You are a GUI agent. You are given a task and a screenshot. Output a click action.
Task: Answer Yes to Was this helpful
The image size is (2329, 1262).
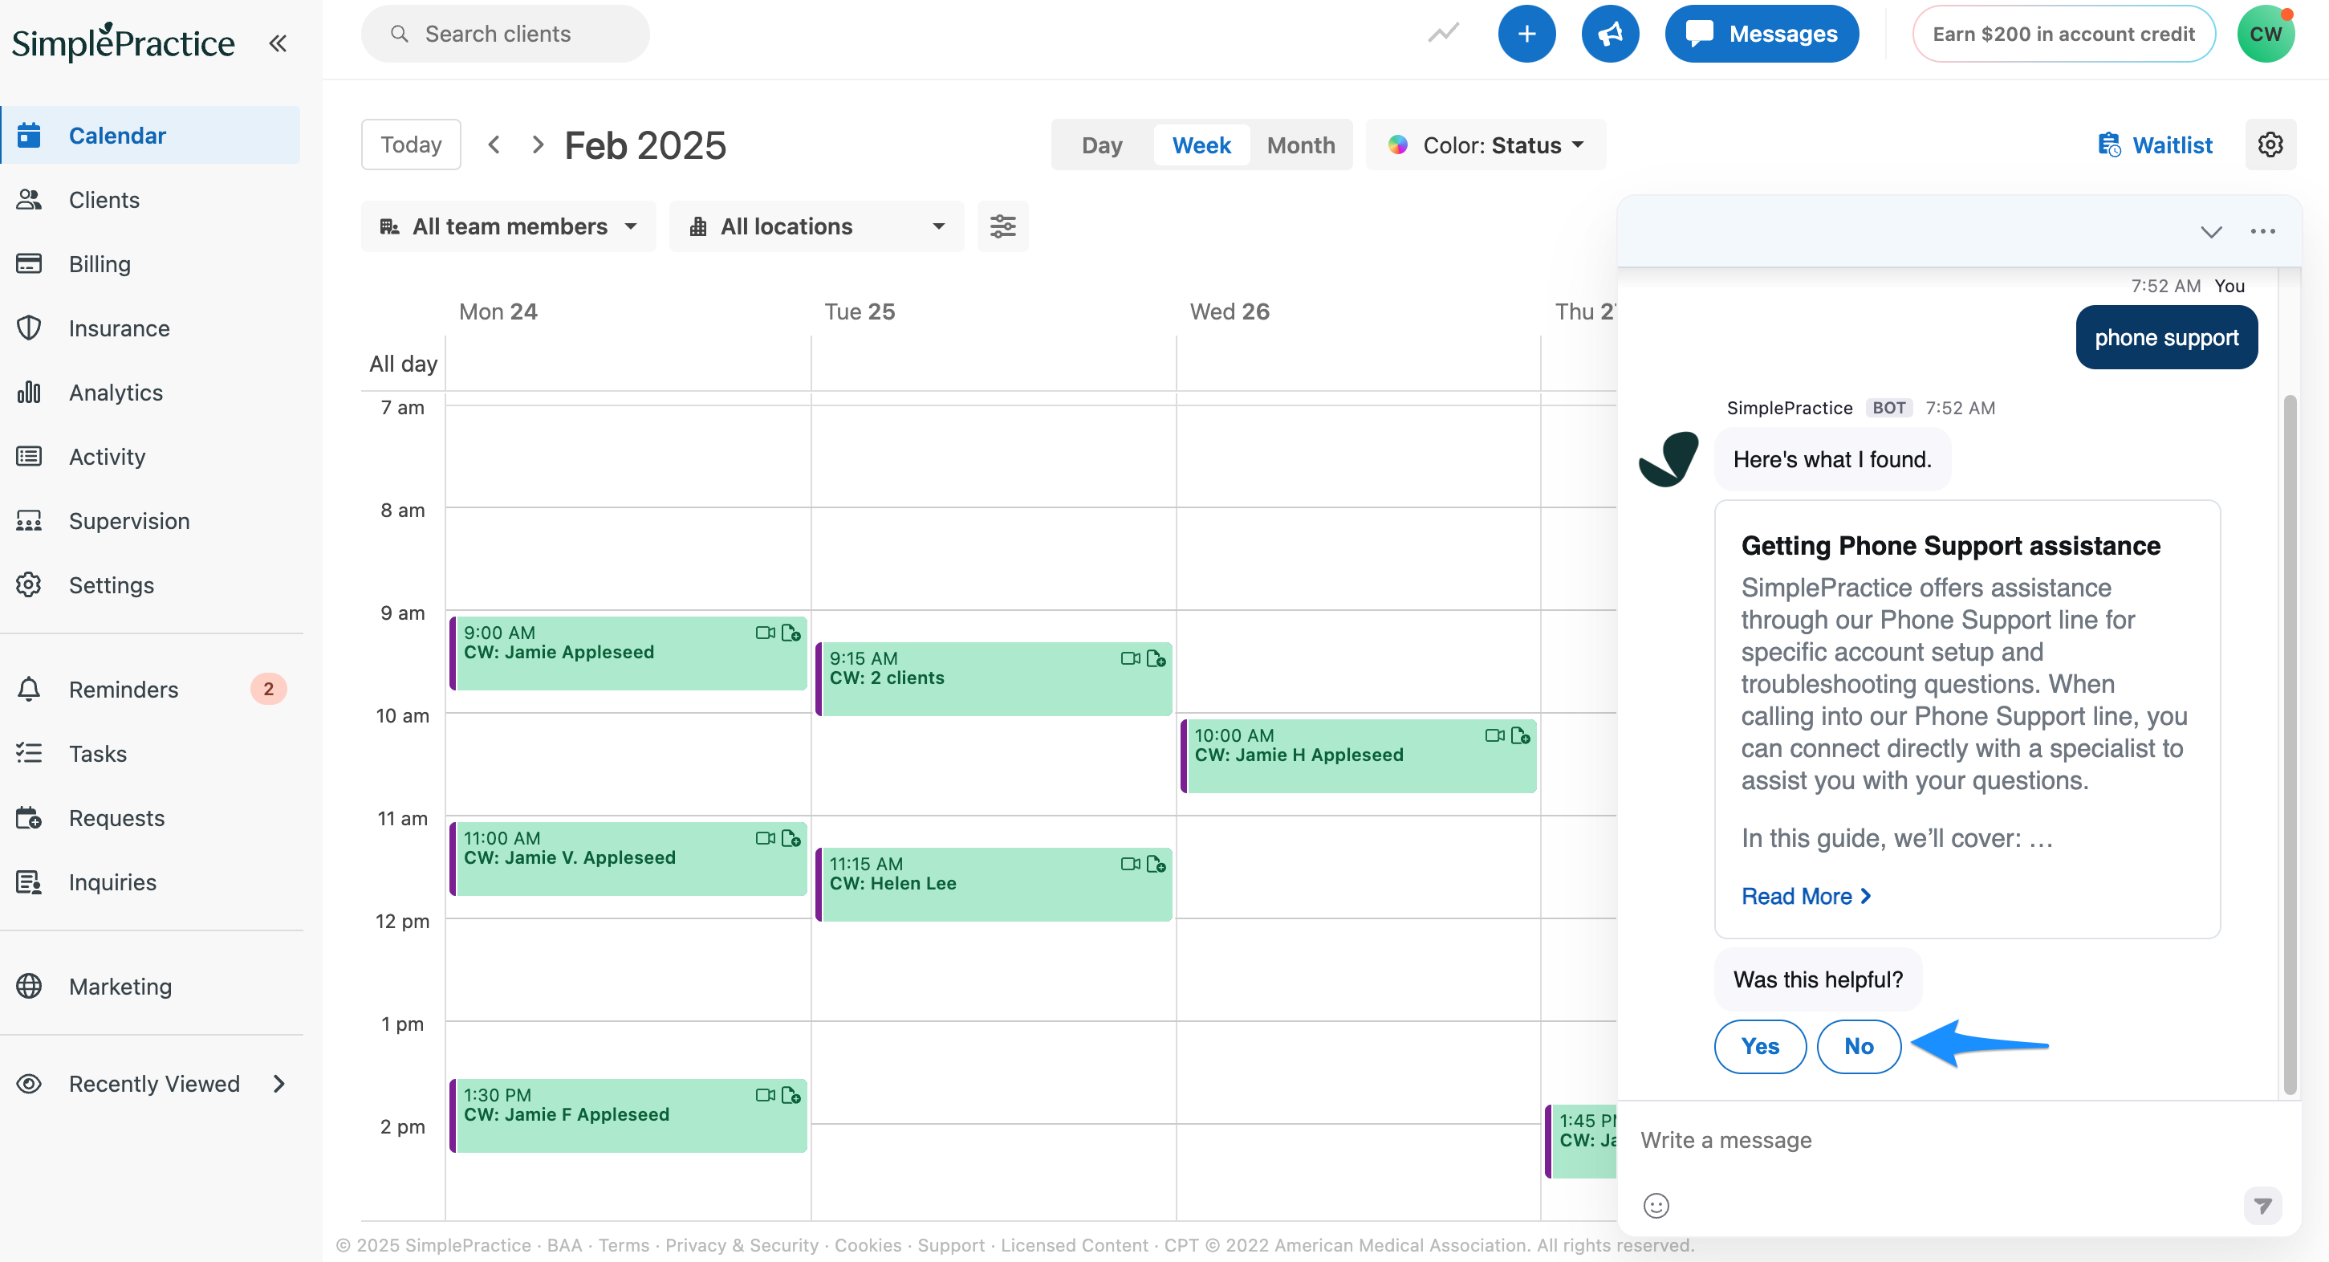point(1759,1046)
